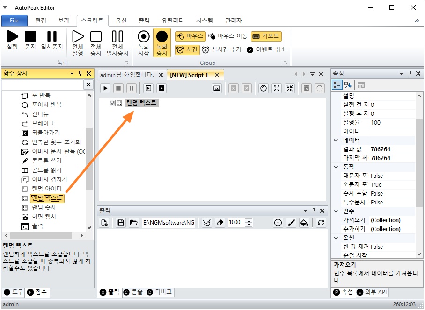This screenshot has width=425, height=310.
Task: Toggle 마우스 이동 recording option
Action: [x=228, y=36]
